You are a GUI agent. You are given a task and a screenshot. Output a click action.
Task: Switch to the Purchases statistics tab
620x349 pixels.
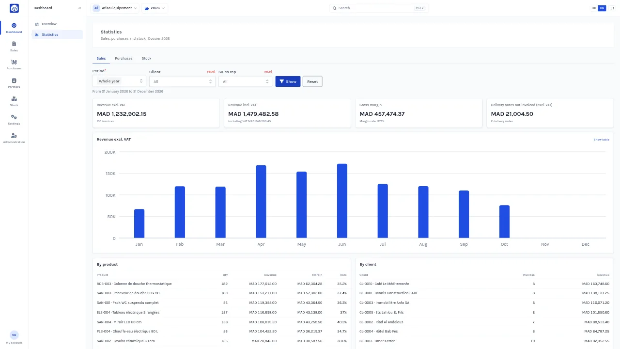pyautogui.click(x=124, y=59)
